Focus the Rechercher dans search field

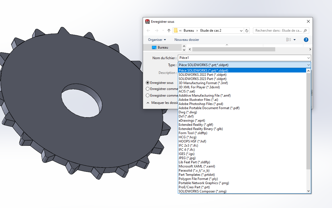coord(281,31)
